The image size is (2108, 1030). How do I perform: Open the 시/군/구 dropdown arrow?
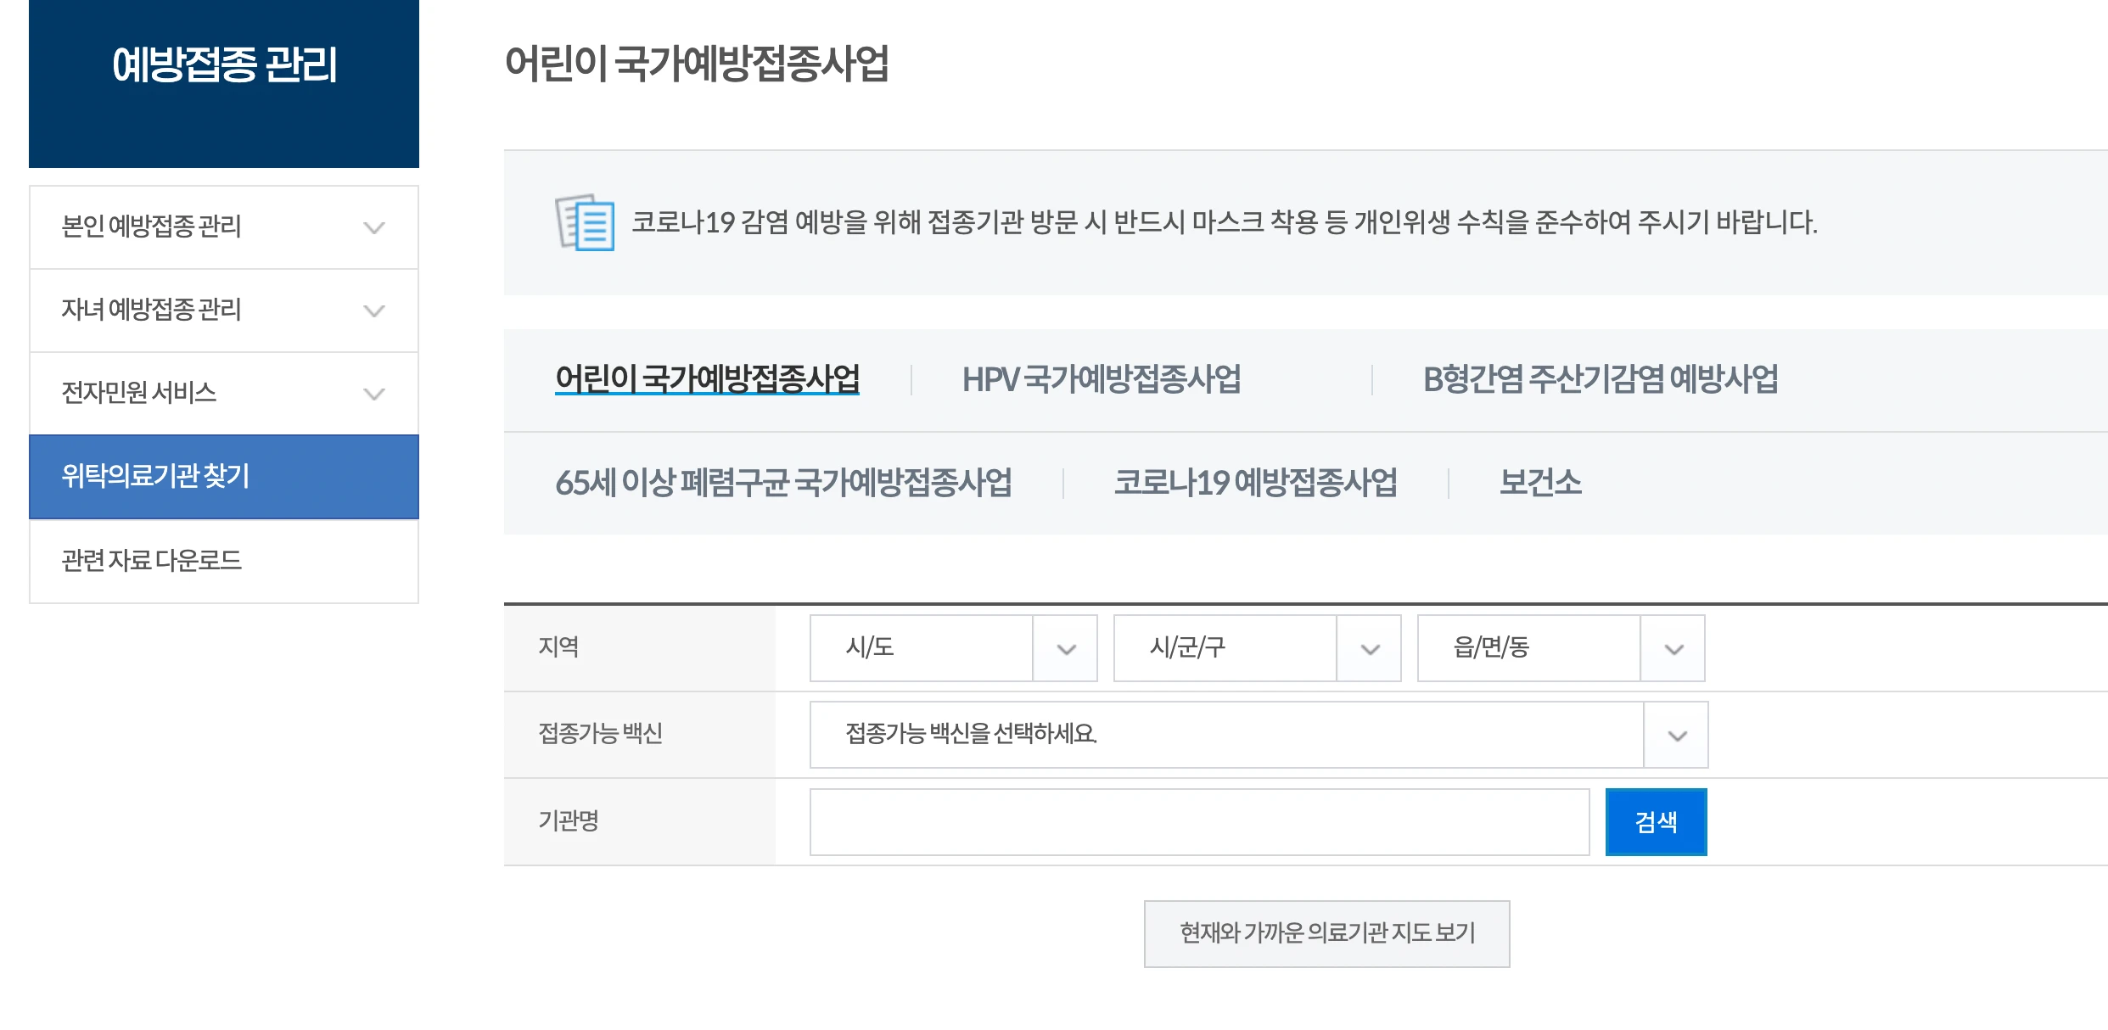pyautogui.click(x=1369, y=649)
